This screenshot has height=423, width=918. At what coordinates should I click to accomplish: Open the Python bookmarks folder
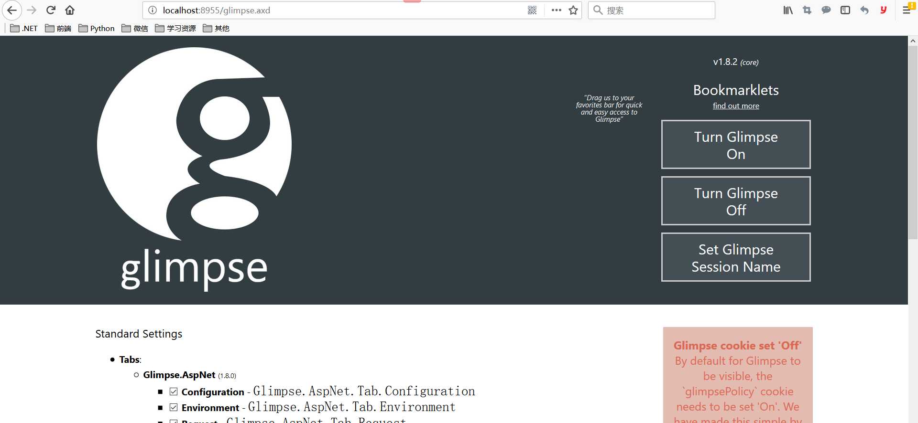tap(97, 28)
